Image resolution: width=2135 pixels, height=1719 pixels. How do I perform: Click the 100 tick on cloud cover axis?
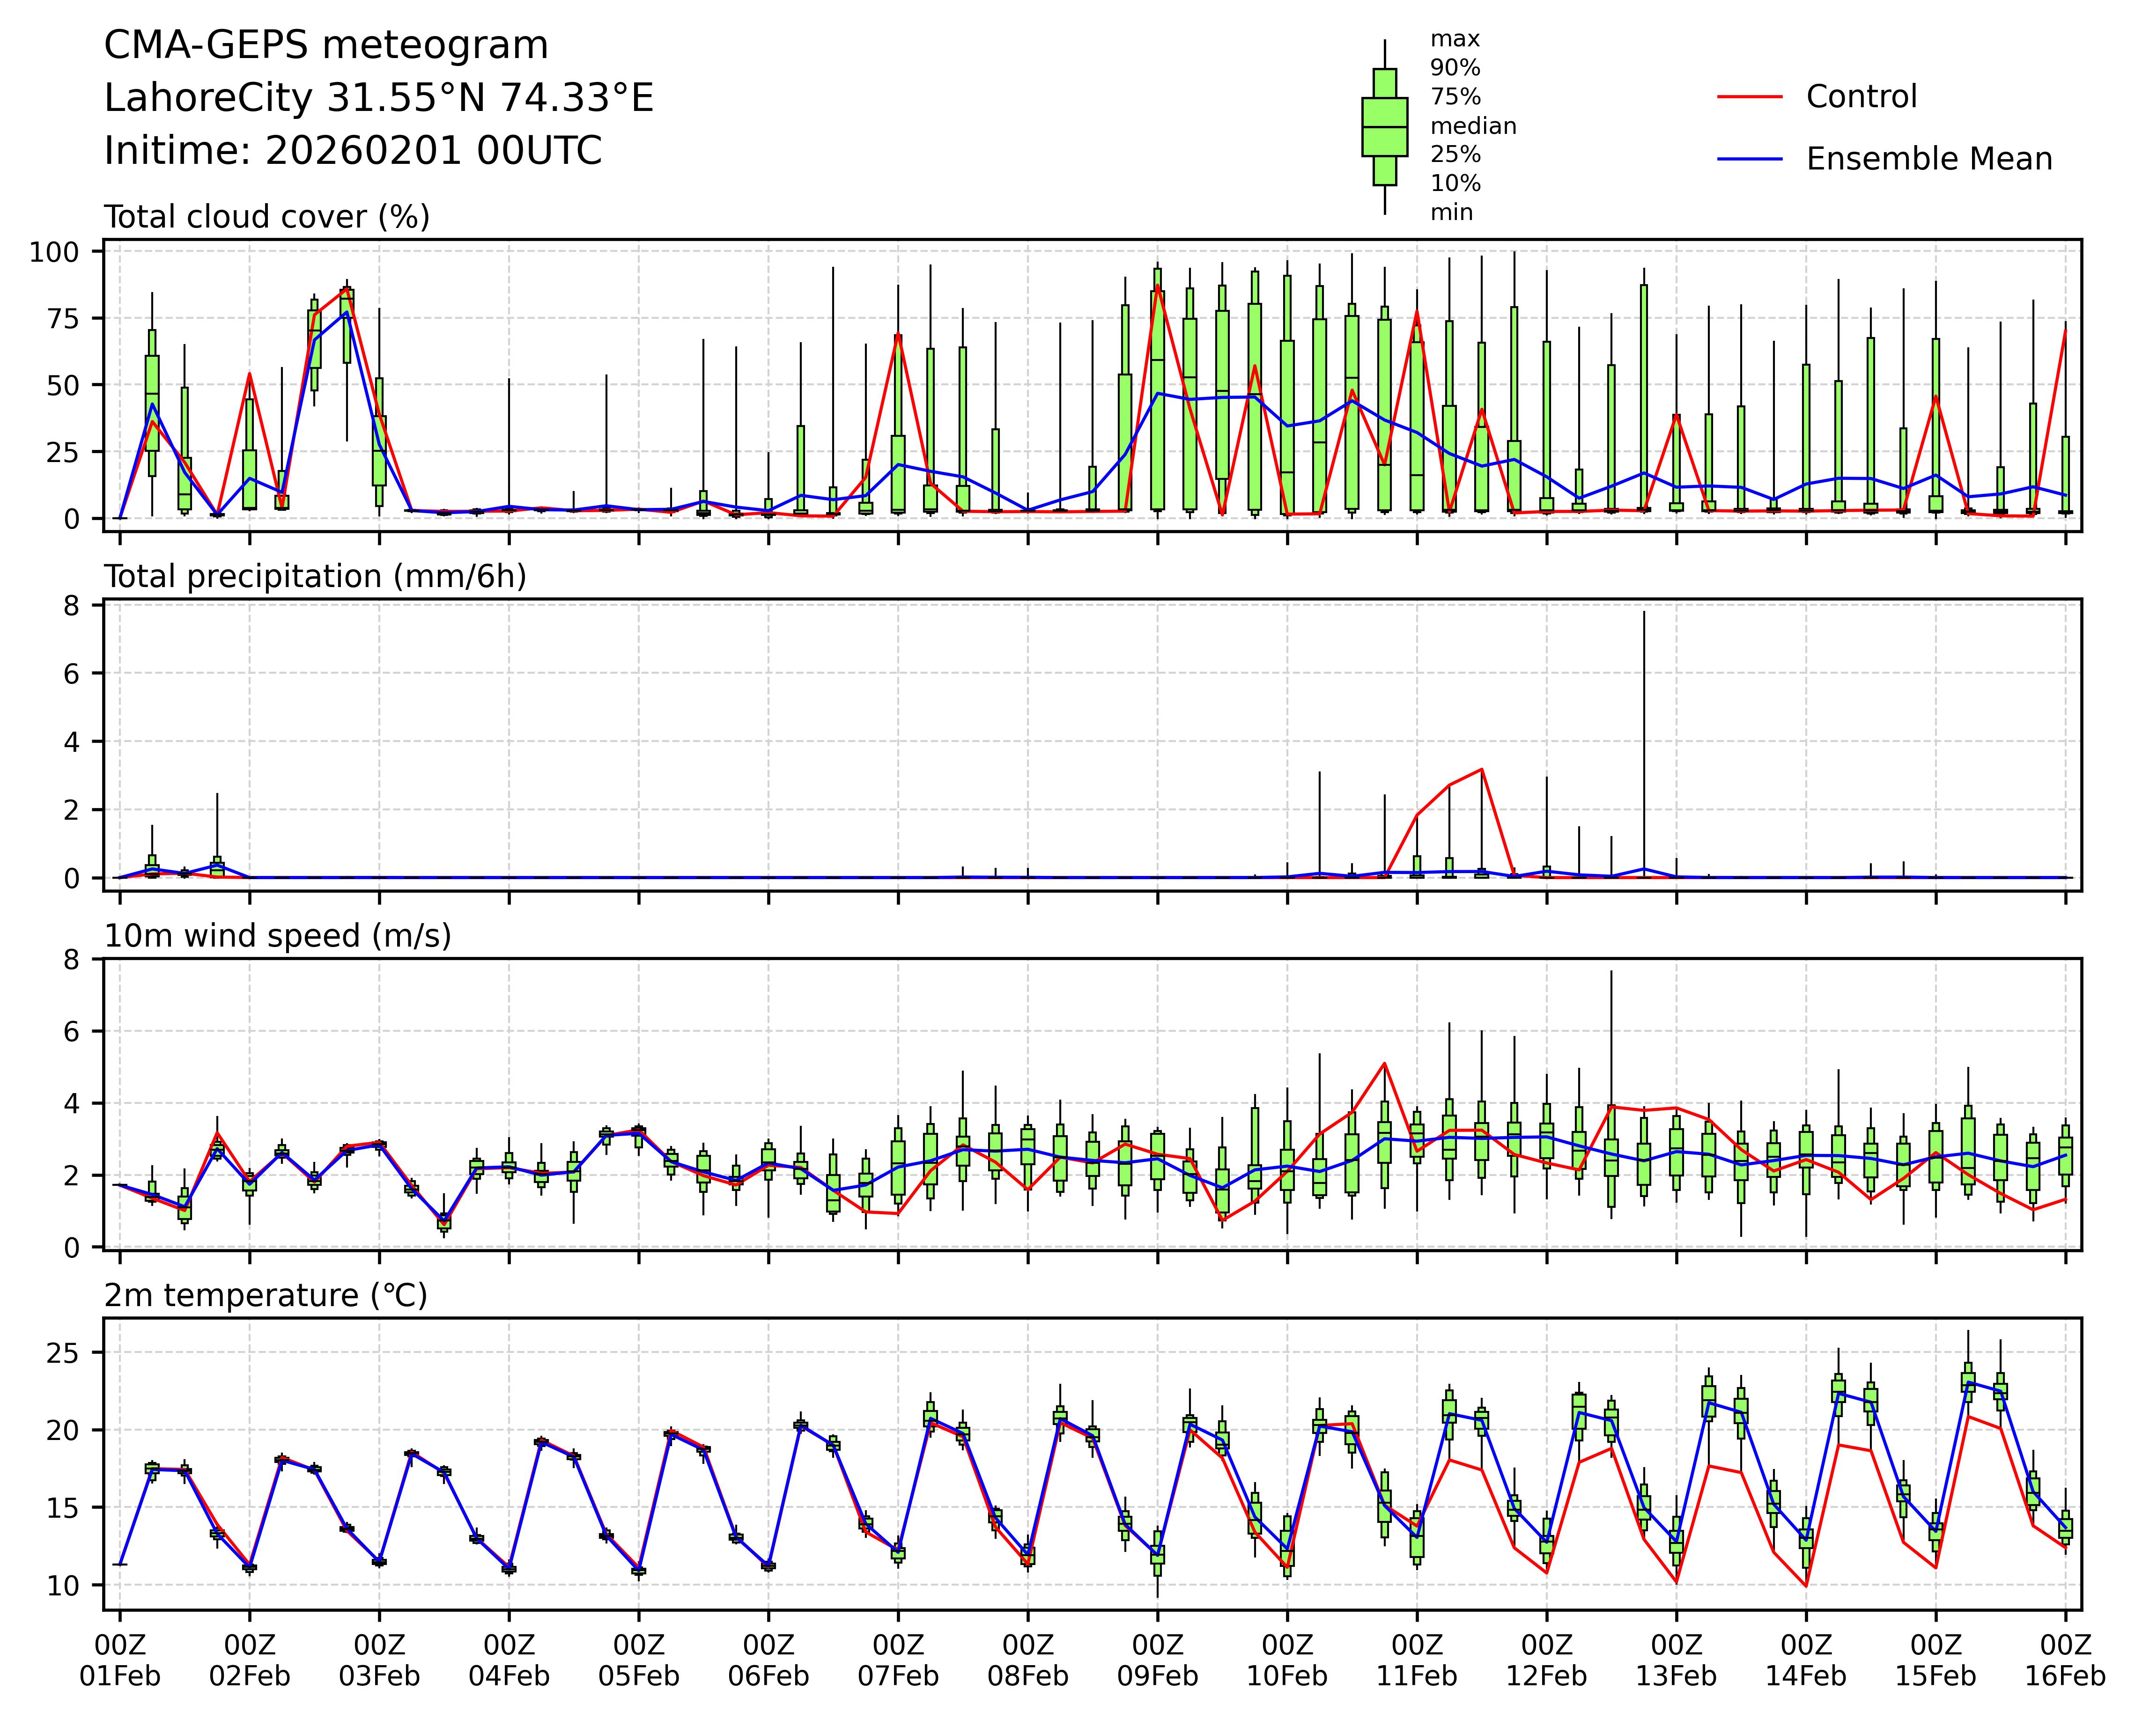(53, 251)
